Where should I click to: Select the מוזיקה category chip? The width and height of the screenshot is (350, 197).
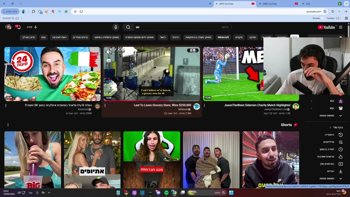click(252, 37)
